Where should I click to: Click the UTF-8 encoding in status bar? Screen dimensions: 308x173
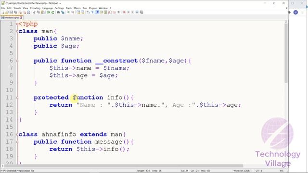pyautogui.click(x=259, y=171)
